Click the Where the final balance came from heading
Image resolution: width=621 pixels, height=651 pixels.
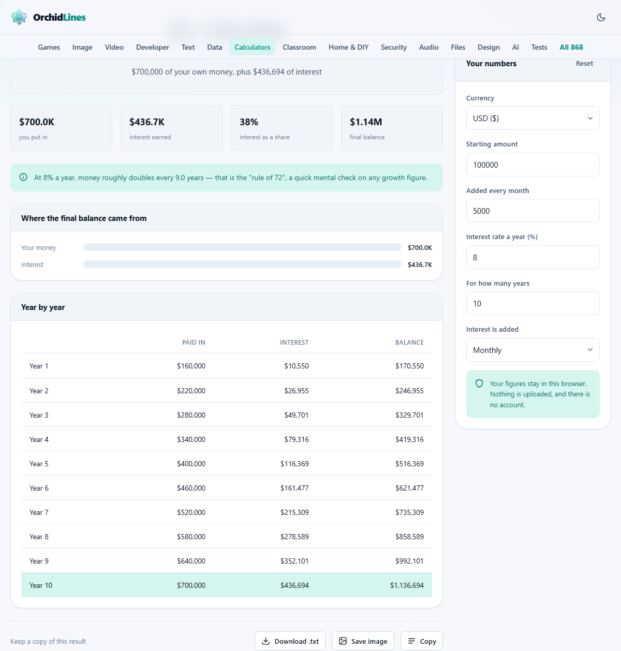coord(84,218)
